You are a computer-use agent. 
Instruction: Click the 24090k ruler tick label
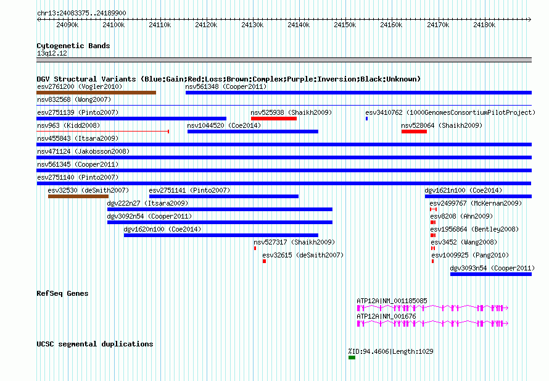point(67,25)
